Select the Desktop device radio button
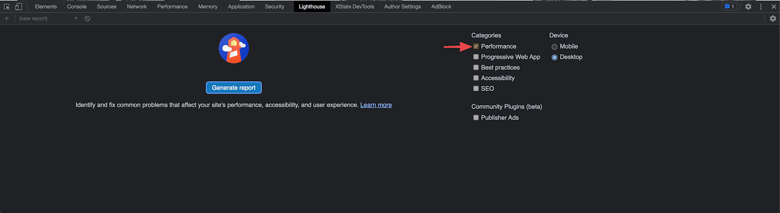Image resolution: width=780 pixels, height=213 pixels. [x=554, y=57]
